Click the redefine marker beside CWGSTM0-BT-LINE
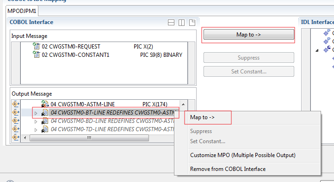This screenshot has height=182, width=334. (x=16, y=112)
